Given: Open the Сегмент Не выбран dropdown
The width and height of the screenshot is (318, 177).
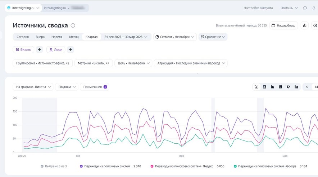Looking at the screenshot, I should coord(175,37).
